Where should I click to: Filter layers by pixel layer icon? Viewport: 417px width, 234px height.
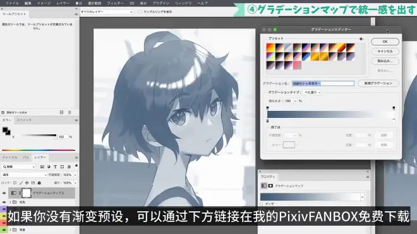click(42, 167)
